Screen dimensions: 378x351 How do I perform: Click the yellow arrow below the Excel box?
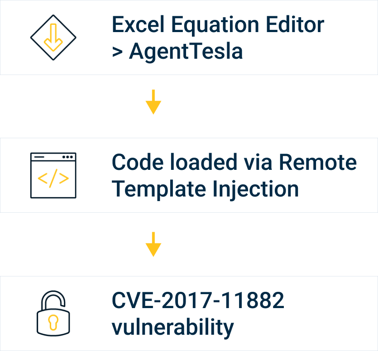[x=153, y=102]
